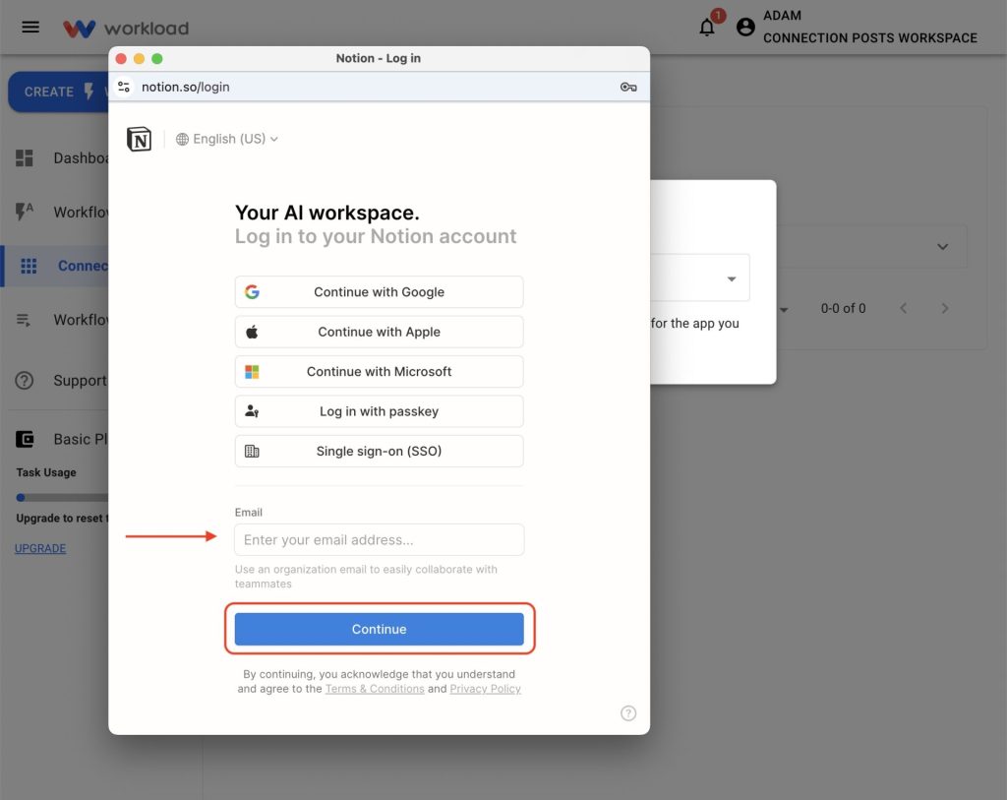Open the rows per page dropdown arrow

tap(784, 310)
